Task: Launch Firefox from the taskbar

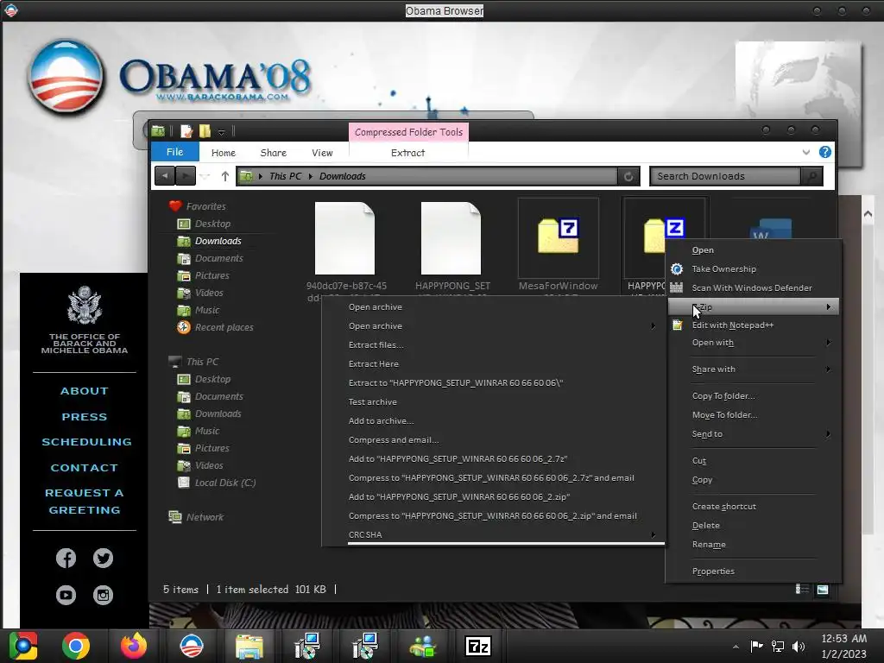Action: [x=134, y=646]
